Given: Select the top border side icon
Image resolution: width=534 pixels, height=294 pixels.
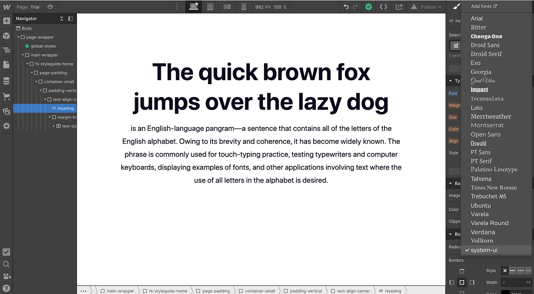Looking at the screenshot, I should click(462, 271).
